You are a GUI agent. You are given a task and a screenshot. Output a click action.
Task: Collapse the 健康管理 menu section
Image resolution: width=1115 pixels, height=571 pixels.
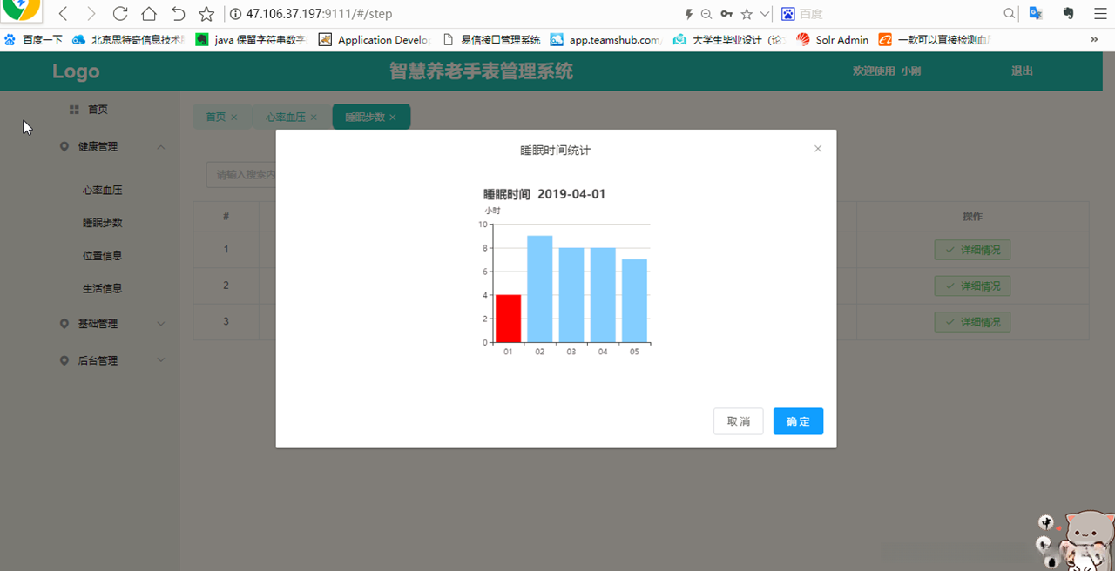tap(160, 146)
